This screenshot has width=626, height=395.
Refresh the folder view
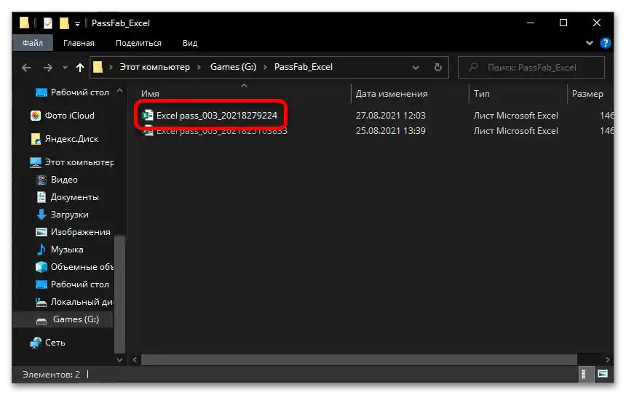coord(437,67)
